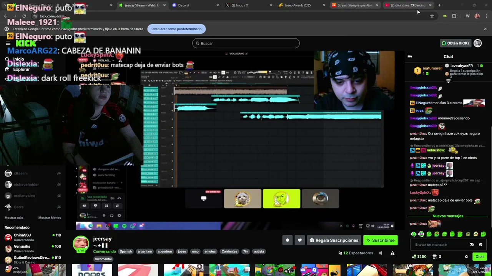Focus the Buscar search field
The image size is (492, 276).
tap(246, 43)
